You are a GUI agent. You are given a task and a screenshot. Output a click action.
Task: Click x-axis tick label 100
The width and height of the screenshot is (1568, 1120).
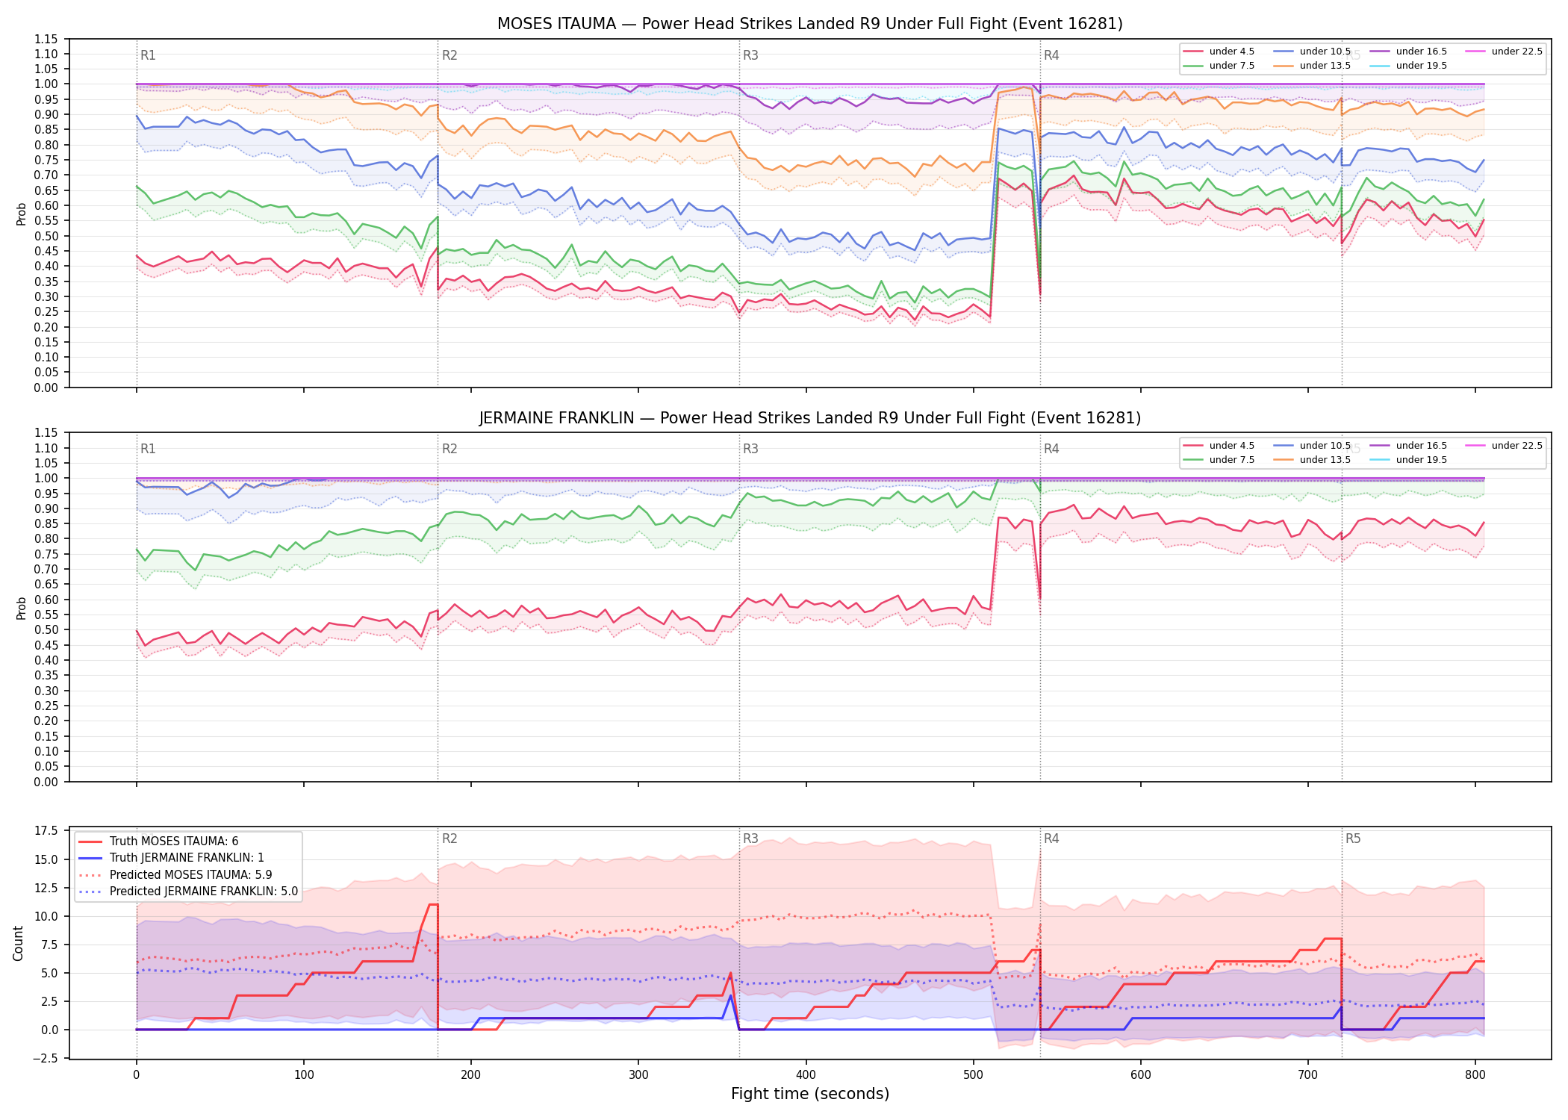coord(303,1075)
